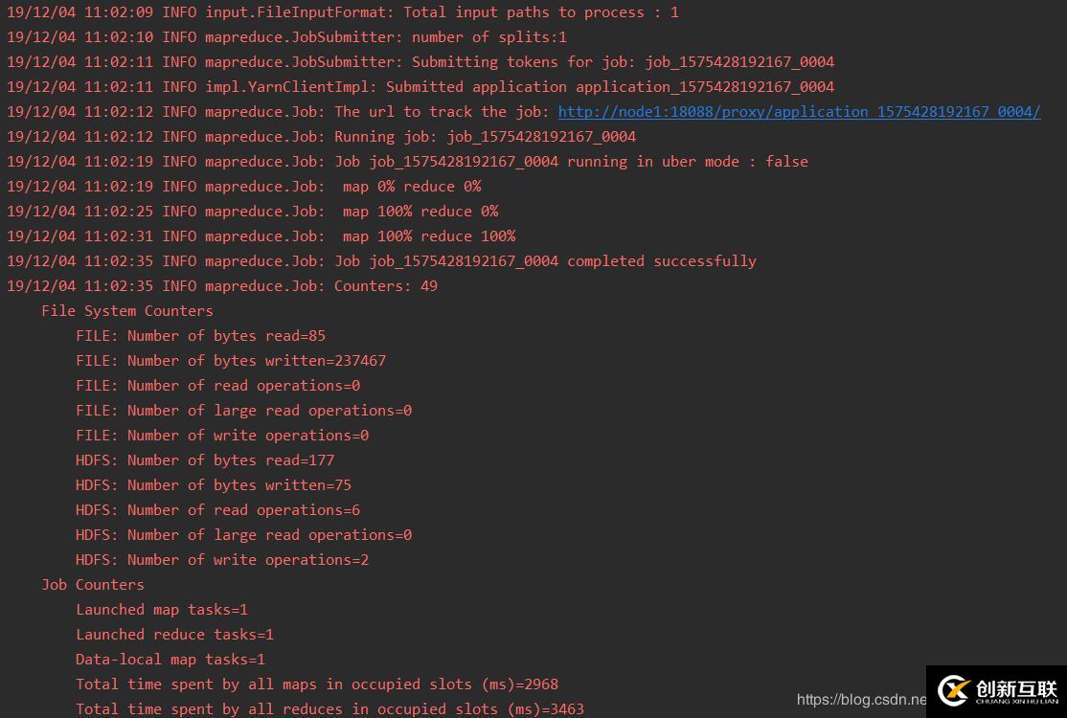The width and height of the screenshot is (1067, 718).
Task: Click the 'running in uber mode : false' line
Action: click(407, 161)
